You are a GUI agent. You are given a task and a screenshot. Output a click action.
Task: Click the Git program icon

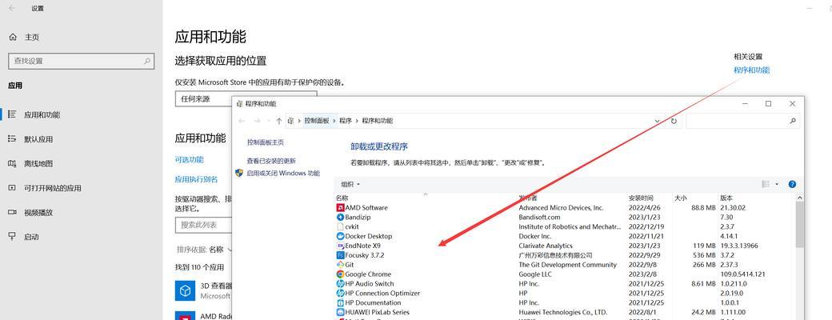click(x=341, y=265)
